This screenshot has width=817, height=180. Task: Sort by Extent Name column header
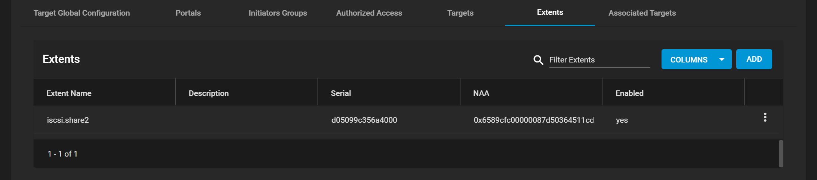pos(69,93)
